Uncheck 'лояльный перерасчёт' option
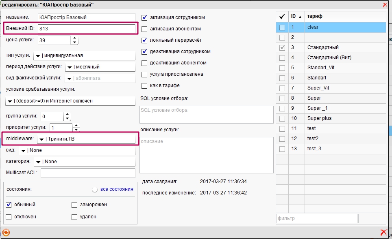Image resolution: width=392 pixels, height=239 pixels. tap(144, 41)
